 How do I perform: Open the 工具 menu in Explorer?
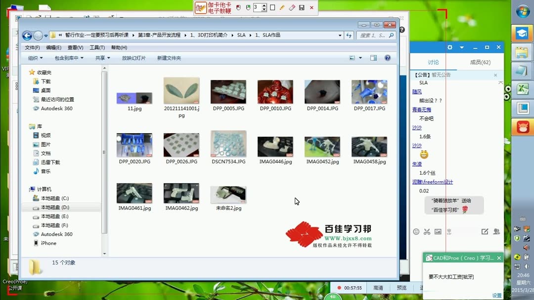[96, 47]
